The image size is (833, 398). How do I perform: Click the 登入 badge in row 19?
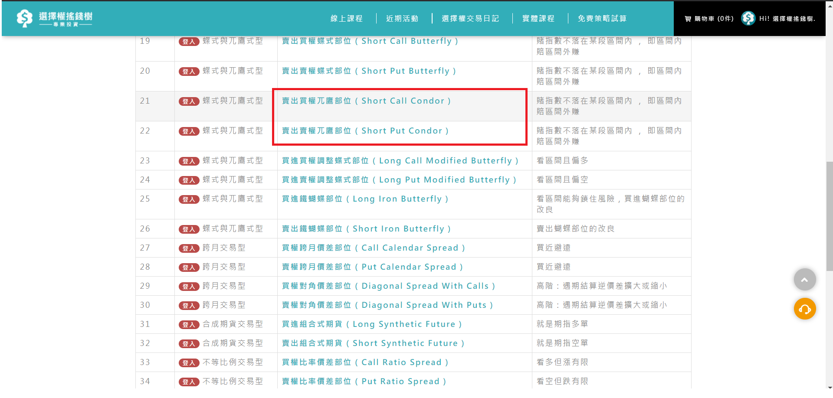point(189,42)
